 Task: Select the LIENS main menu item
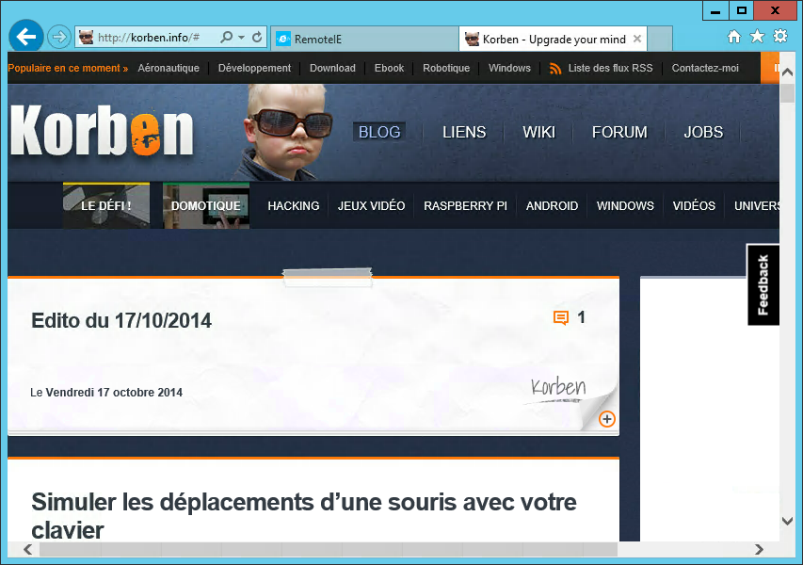pos(464,132)
